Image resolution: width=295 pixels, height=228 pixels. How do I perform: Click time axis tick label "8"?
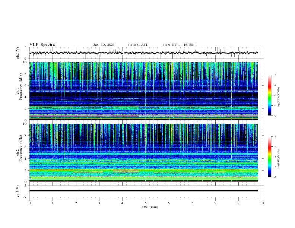pyautogui.click(x=215, y=203)
